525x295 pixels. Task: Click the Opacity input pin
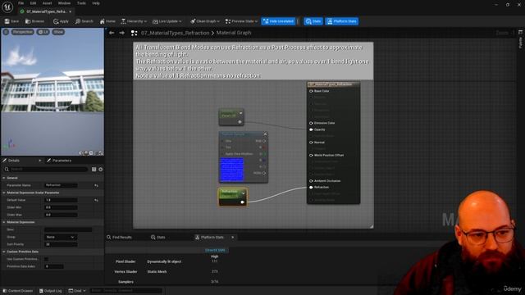click(311, 129)
